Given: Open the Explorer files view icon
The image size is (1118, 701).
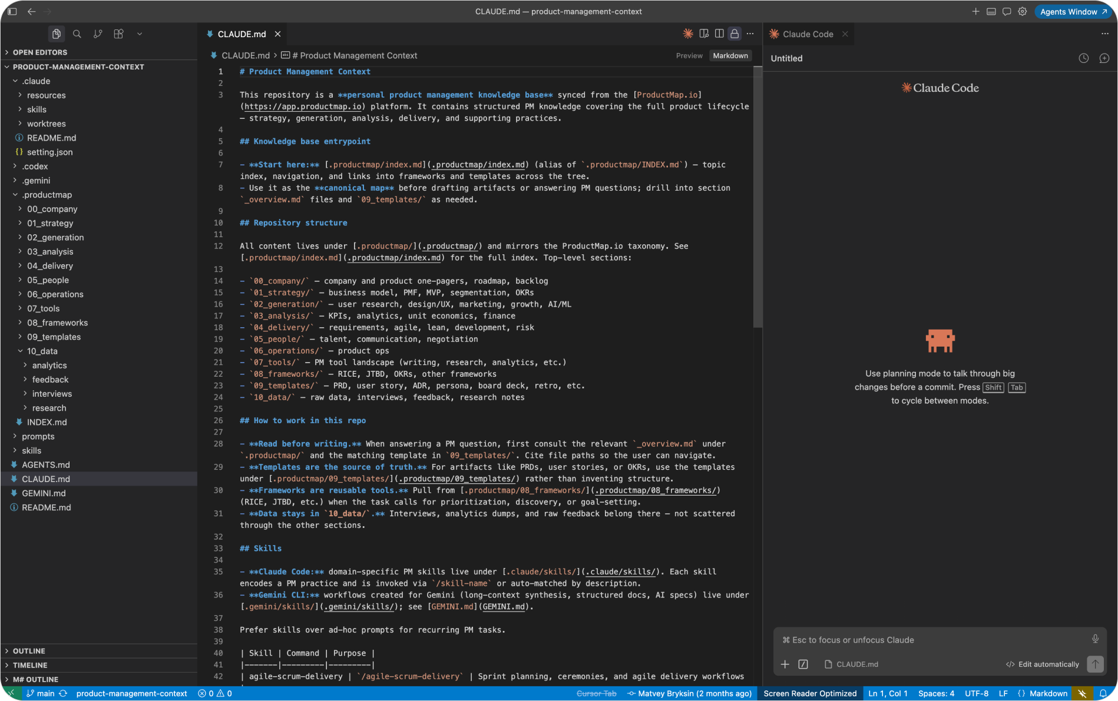Looking at the screenshot, I should coord(57,34).
